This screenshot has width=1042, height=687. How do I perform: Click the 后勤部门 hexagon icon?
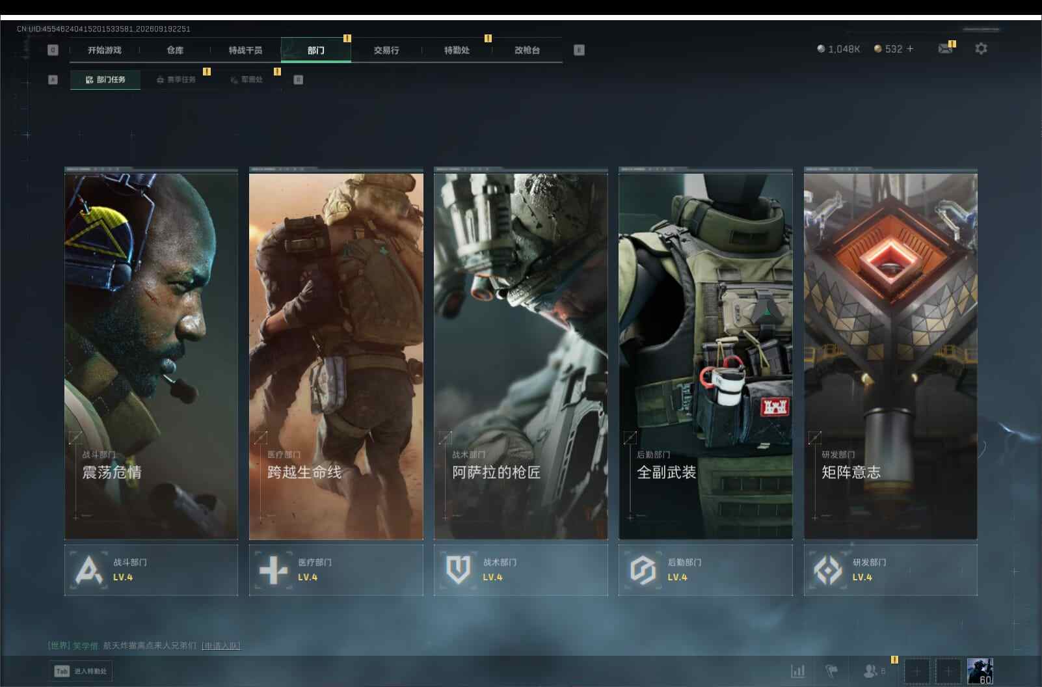tap(643, 570)
